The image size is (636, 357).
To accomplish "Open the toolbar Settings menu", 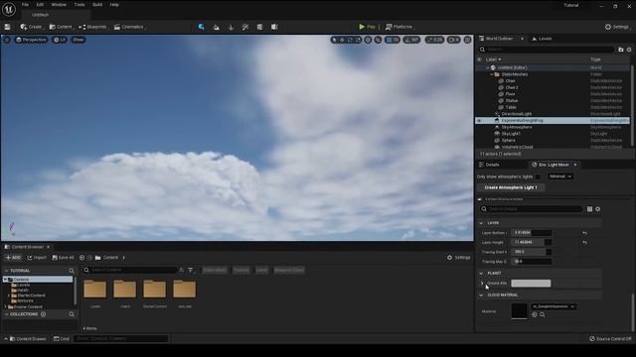I will coord(616,27).
